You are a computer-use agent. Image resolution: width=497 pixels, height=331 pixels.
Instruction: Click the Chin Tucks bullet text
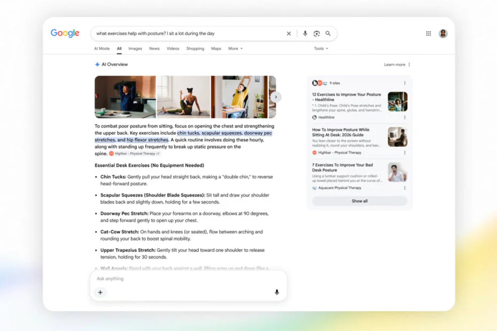point(187,180)
